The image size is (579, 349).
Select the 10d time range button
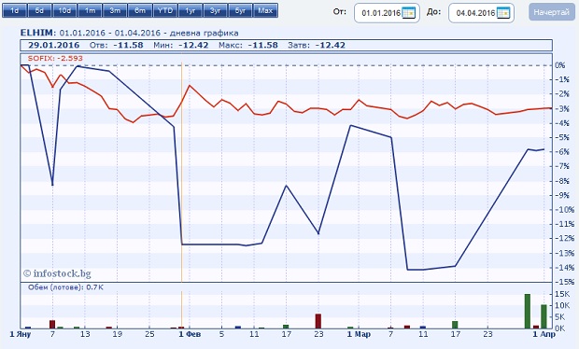65,10
